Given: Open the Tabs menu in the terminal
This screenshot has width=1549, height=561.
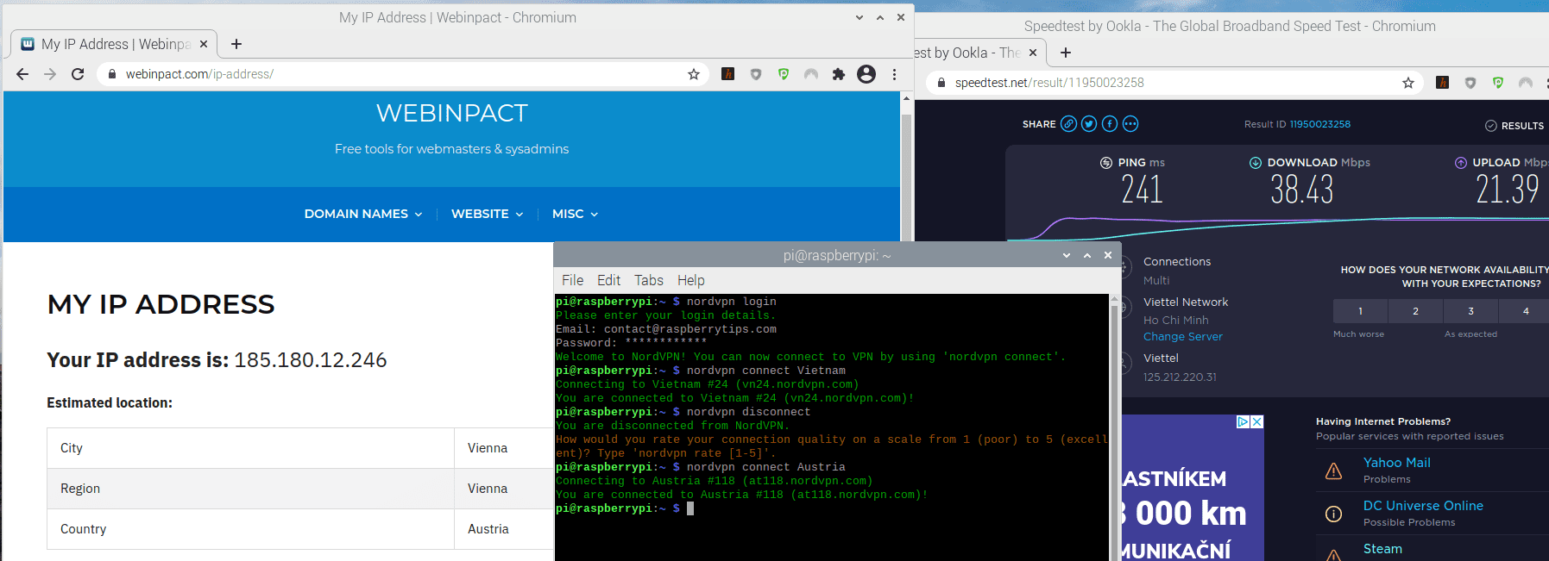Looking at the screenshot, I should click(648, 280).
